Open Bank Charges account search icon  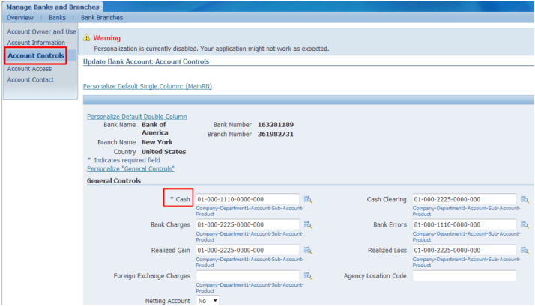click(x=308, y=225)
